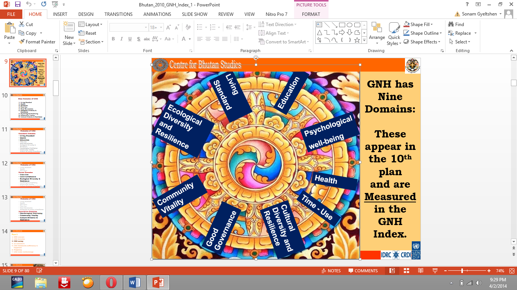The image size is (517, 290).
Task: Switch to the INSERT tab
Action: point(60,14)
